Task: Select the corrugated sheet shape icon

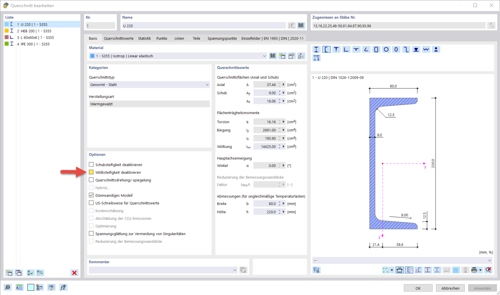Action: pyautogui.click(x=426, y=50)
